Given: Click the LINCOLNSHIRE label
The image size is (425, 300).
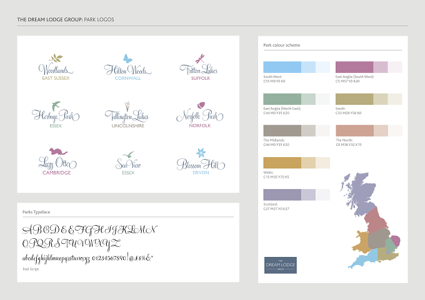Looking at the screenshot, I should click(127, 126).
